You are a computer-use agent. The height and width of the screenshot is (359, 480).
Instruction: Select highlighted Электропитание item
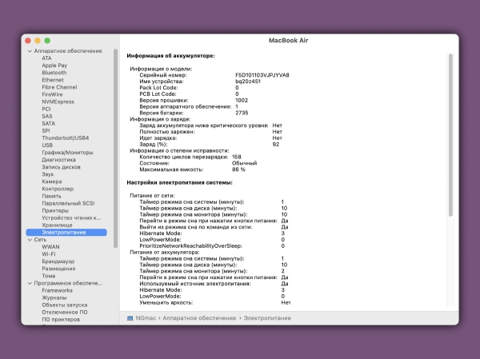tap(66, 233)
